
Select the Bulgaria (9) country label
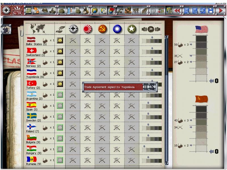[x=33, y=142]
